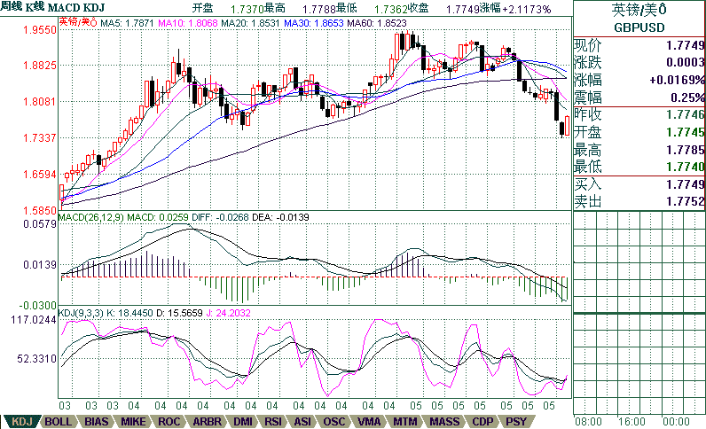Select the BIAS indicator tab

click(x=96, y=422)
